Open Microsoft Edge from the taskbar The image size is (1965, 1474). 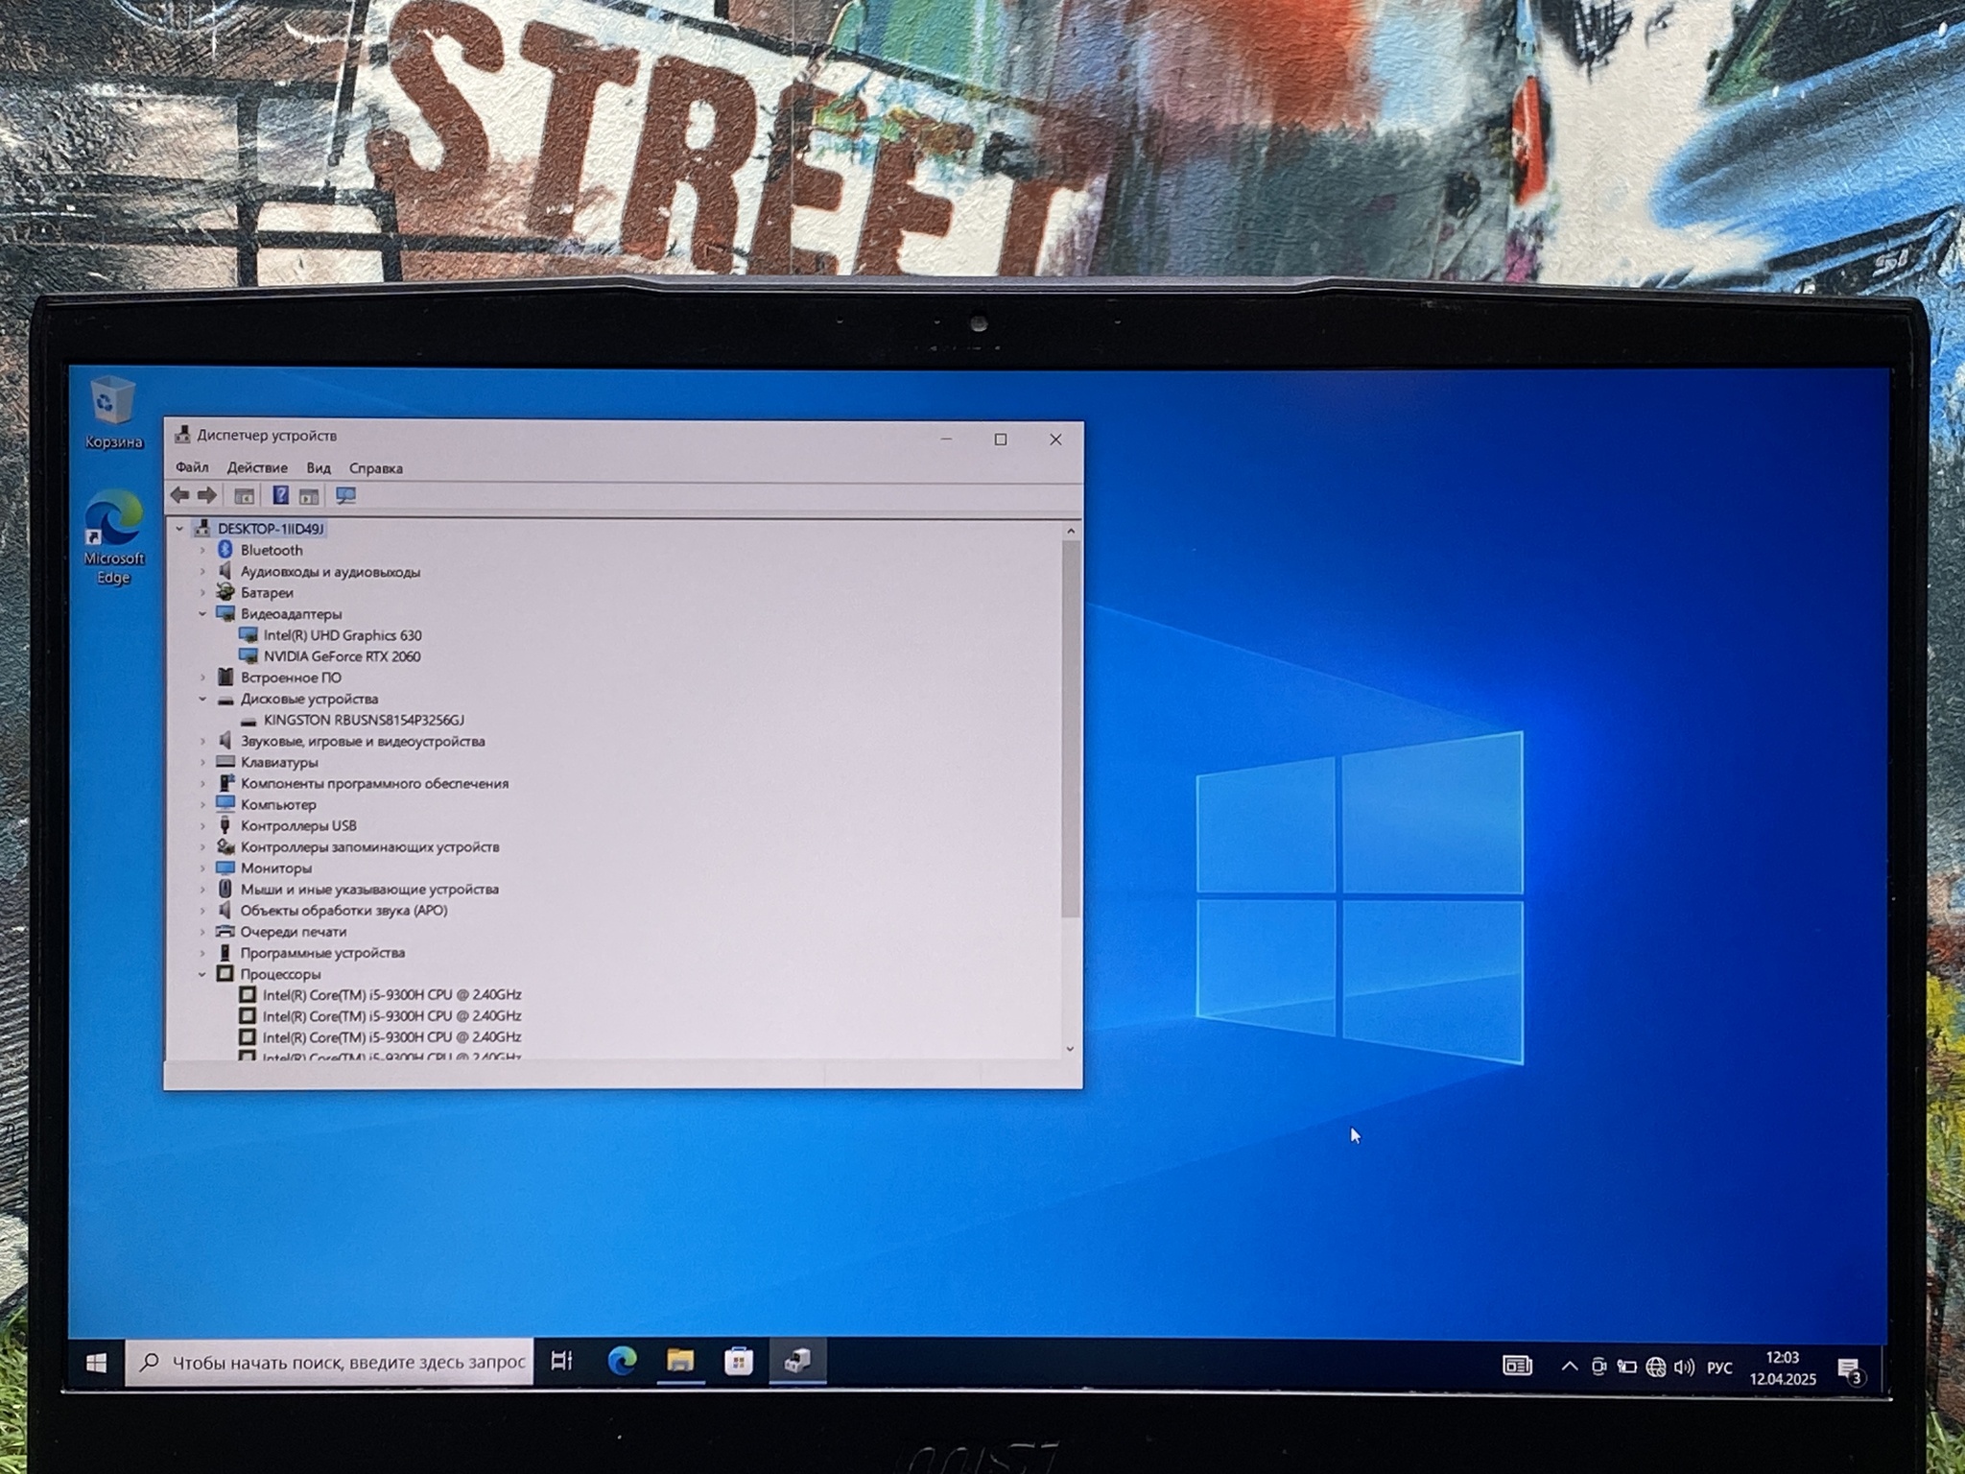622,1361
